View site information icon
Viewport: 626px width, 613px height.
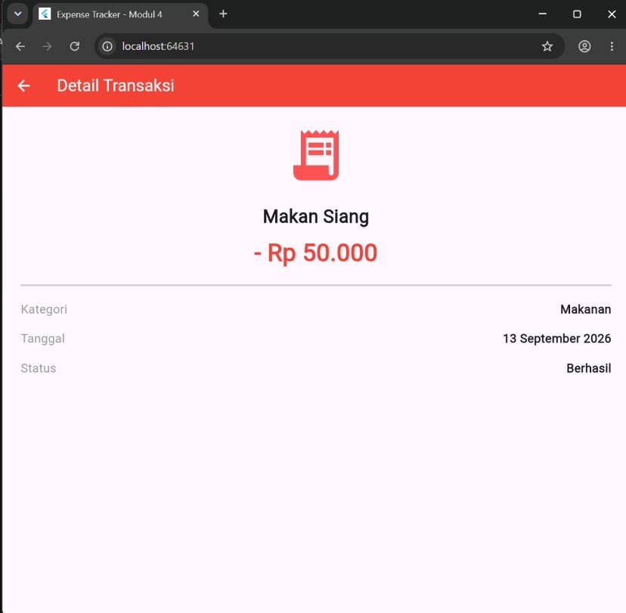[x=107, y=46]
